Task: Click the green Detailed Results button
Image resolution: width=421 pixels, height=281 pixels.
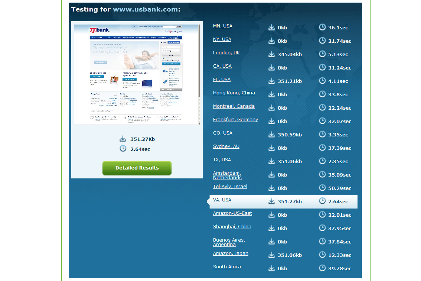Action: [x=137, y=168]
